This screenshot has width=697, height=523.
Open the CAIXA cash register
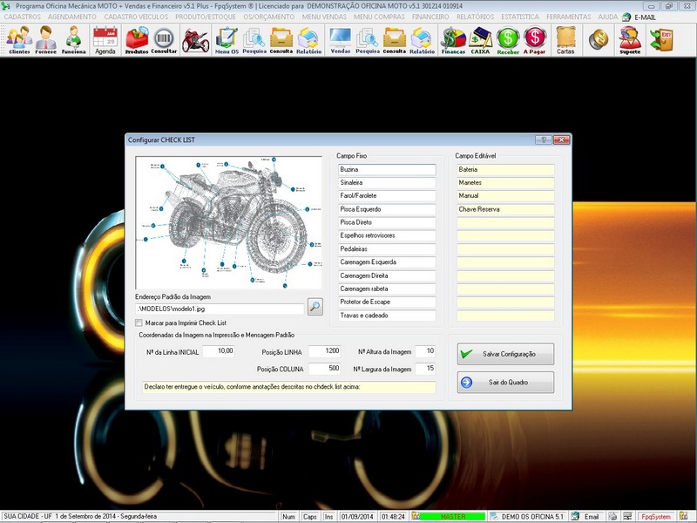(480, 40)
